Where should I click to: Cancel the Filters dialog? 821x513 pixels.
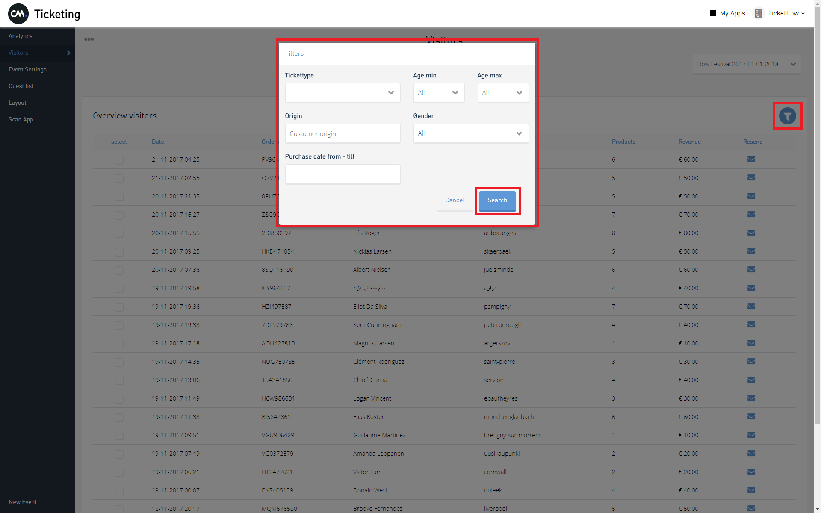click(455, 200)
